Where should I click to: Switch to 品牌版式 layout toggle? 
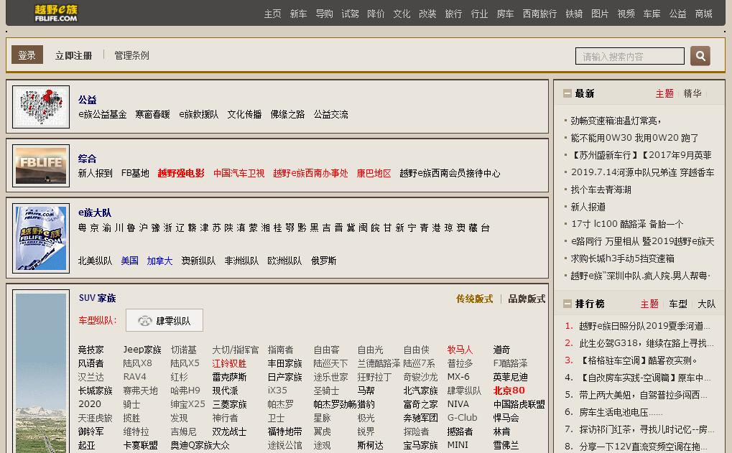pyautogui.click(x=527, y=299)
